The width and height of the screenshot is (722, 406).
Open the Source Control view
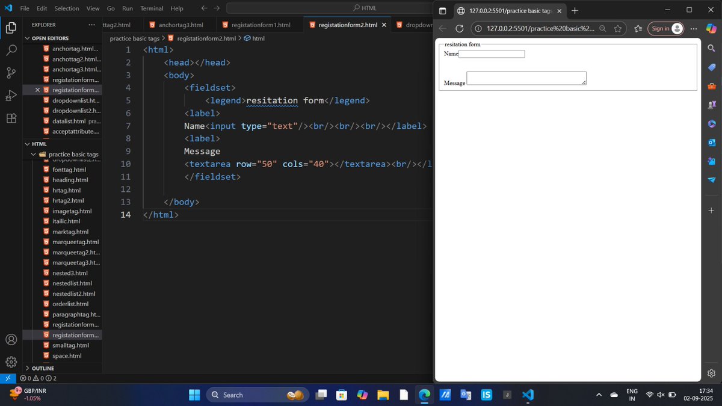tap(11, 73)
